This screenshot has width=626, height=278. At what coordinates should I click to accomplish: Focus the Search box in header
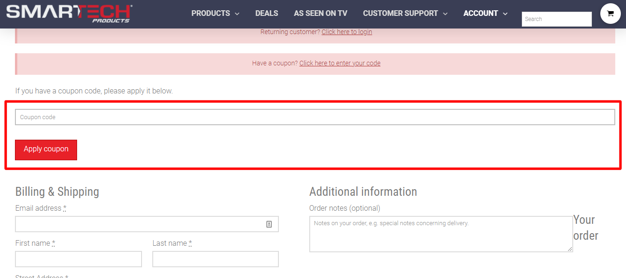557,19
